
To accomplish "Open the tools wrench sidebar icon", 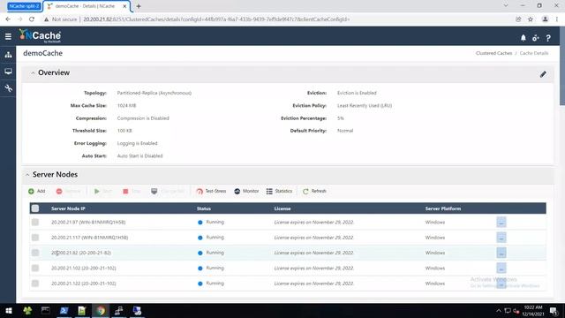I will tap(8, 88).
